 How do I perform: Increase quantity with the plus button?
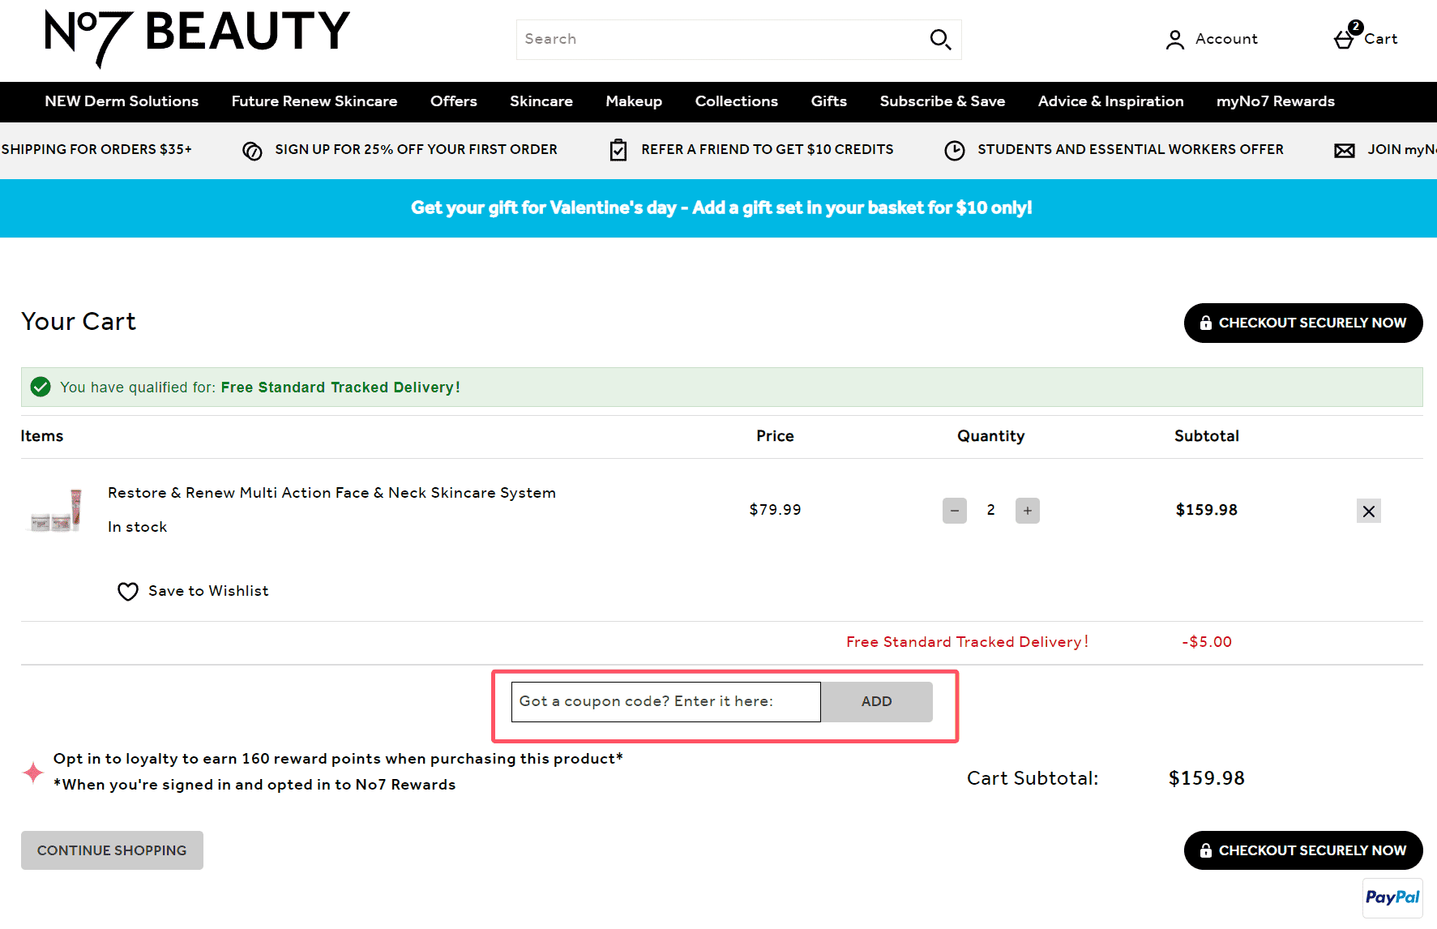(x=1028, y=511)
